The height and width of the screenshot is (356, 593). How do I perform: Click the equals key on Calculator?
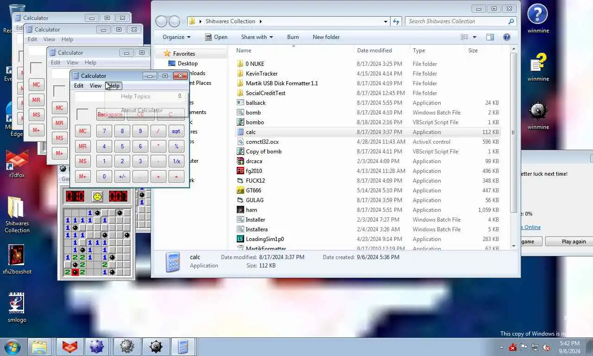click(176, 177)
